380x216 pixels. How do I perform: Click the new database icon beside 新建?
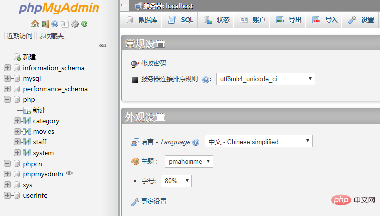(x=17, y=57)
